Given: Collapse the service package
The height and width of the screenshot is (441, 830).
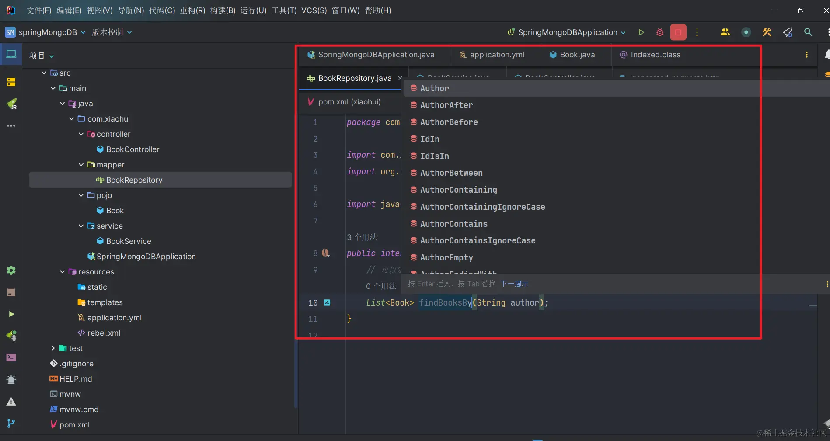Looking at the screenshot, I should tap(81, 226).
